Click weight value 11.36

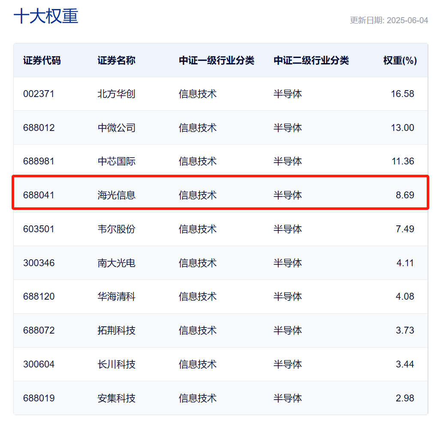pos(403,161)
